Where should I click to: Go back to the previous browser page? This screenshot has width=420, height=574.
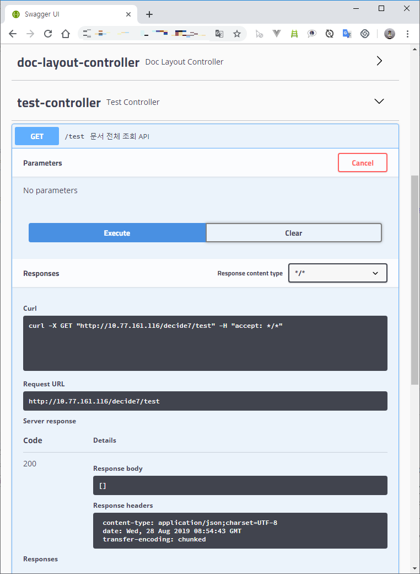click(x=13, y=34)
